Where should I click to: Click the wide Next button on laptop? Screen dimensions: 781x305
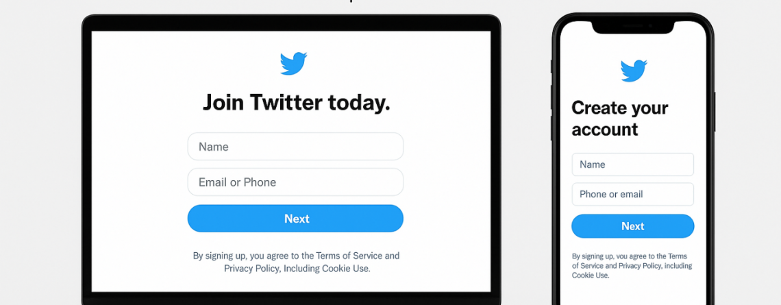coord(295,218)
